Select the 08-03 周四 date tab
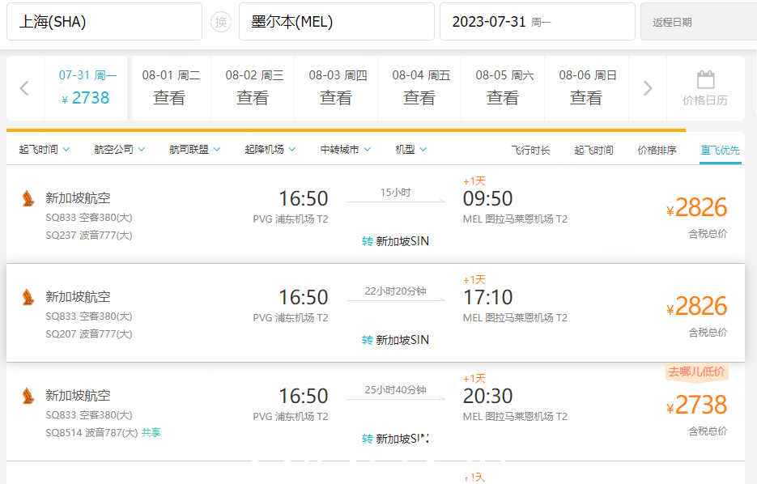This screenshot has width=757, height=484. point(337,88)
